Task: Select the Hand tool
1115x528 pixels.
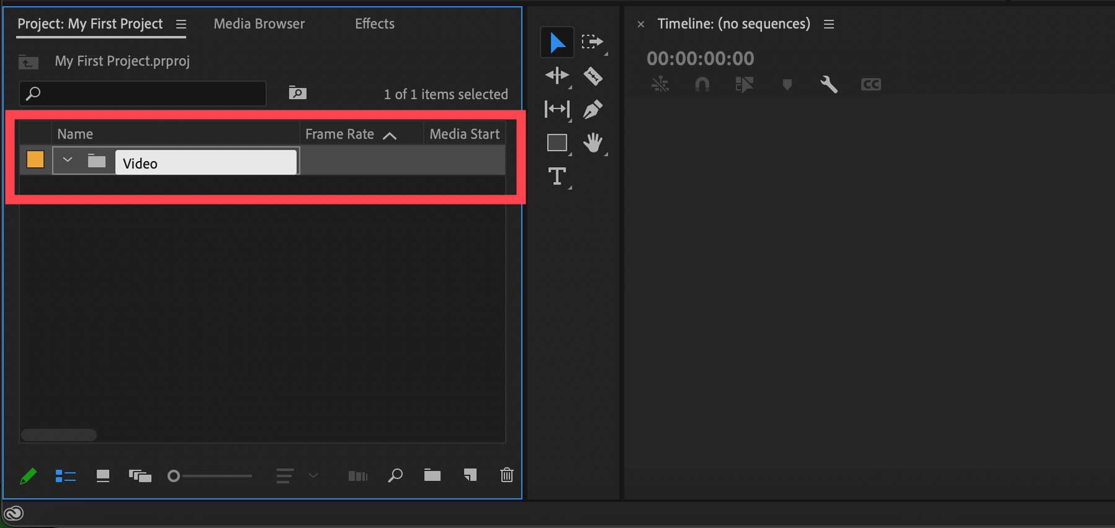Action: point(593,143)
